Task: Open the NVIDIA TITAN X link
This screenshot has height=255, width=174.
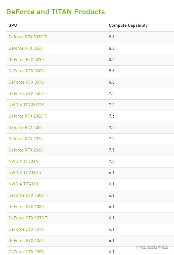Action: 23,184
